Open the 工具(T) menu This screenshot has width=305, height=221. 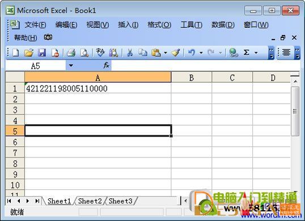(x=192, y=25)
